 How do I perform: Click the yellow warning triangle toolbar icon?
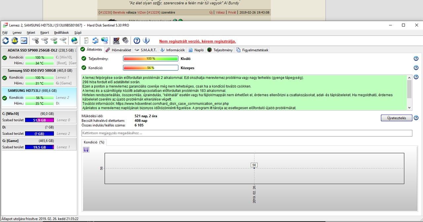15,41
